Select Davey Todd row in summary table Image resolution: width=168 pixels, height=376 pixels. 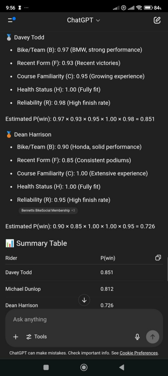pyautogui.click(x=84, y=272)
